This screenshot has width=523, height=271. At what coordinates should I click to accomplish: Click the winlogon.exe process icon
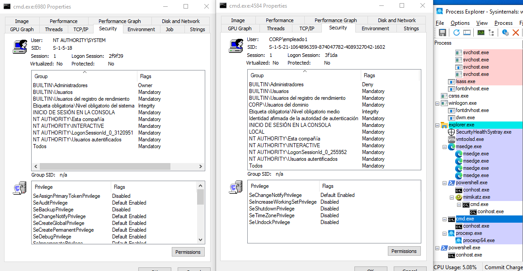(444, 103)
